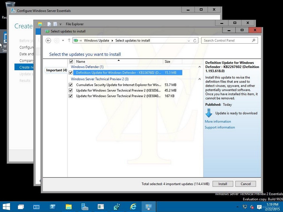Click the new folder quick-access icon in File Explorer
This screenshot has width=283, height=212.
(x=55, y=24)
